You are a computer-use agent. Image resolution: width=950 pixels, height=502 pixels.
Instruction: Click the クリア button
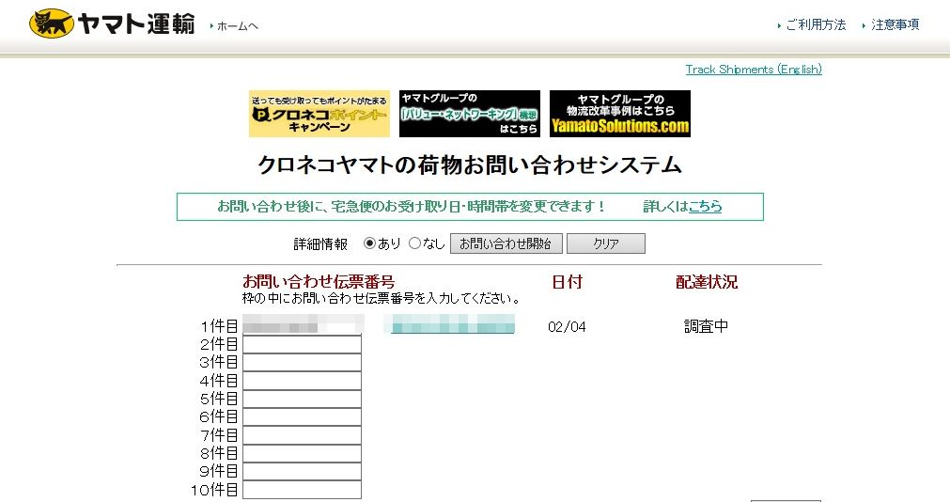(x=606, y=243)
